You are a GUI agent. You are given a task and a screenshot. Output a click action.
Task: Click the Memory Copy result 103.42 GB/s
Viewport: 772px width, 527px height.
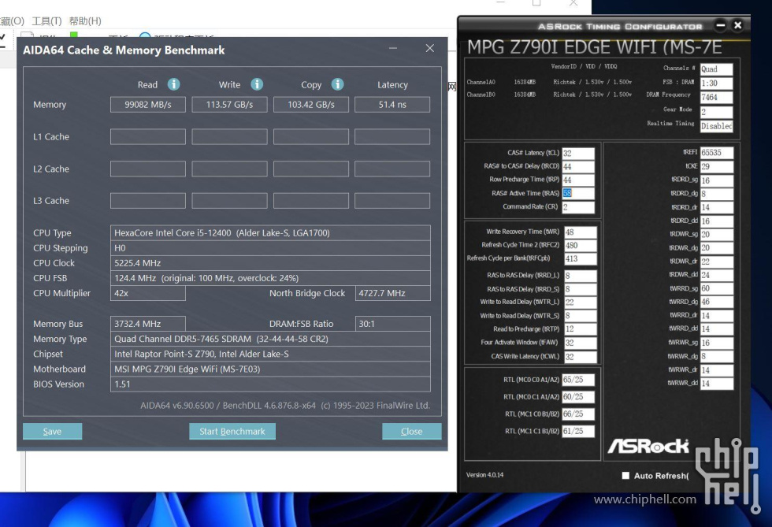(311, 105)
